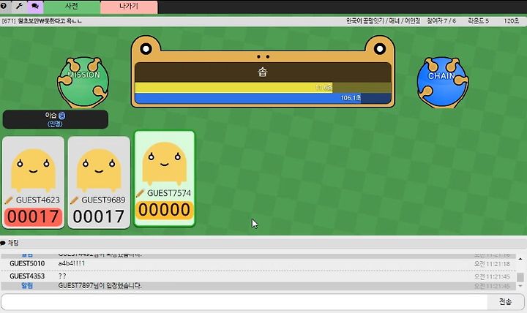The width and height of the screenshot is (527, 313).
Task: Click GUEST4623's red 00017 score
Action: tap(33, 216)
